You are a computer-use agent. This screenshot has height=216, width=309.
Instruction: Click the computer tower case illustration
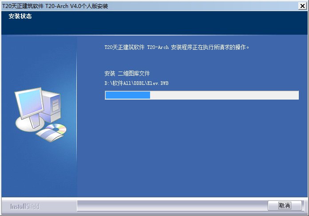51,106
